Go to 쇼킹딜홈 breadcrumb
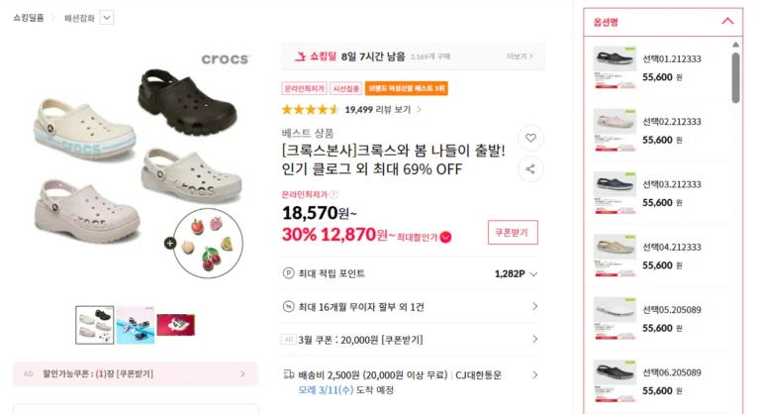760x414 pixels. (x=29, y=17)
